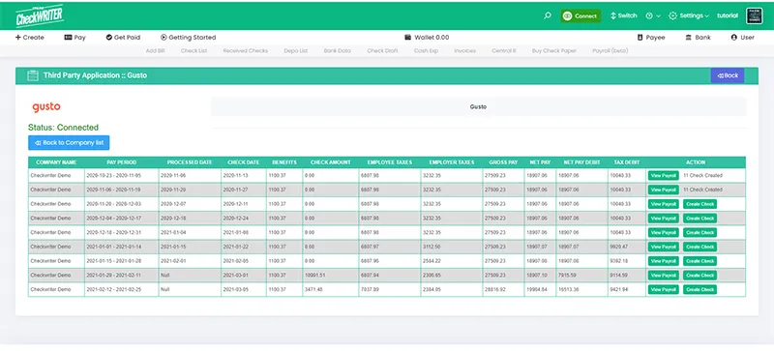Open Getting Started

[x=188, y=37]
